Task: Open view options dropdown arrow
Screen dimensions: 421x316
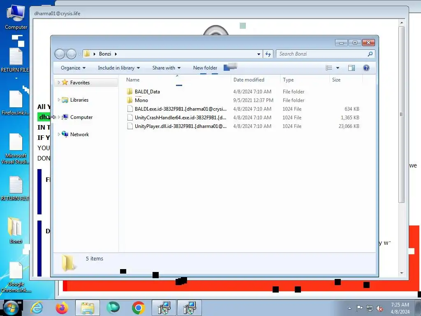Action: click(x=338, y=68)
